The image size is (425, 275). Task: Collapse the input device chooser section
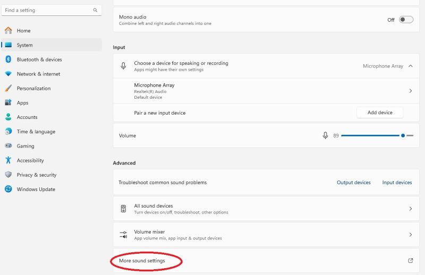coord(410,66)
